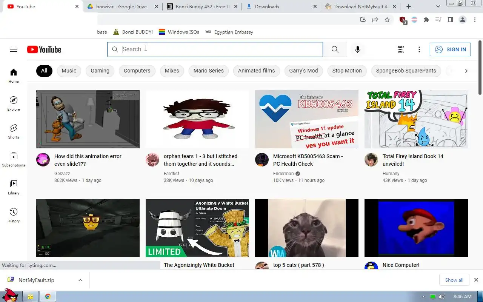483x302 pixels.
Task: Show more category chips with right arrow
Action: 466,71
